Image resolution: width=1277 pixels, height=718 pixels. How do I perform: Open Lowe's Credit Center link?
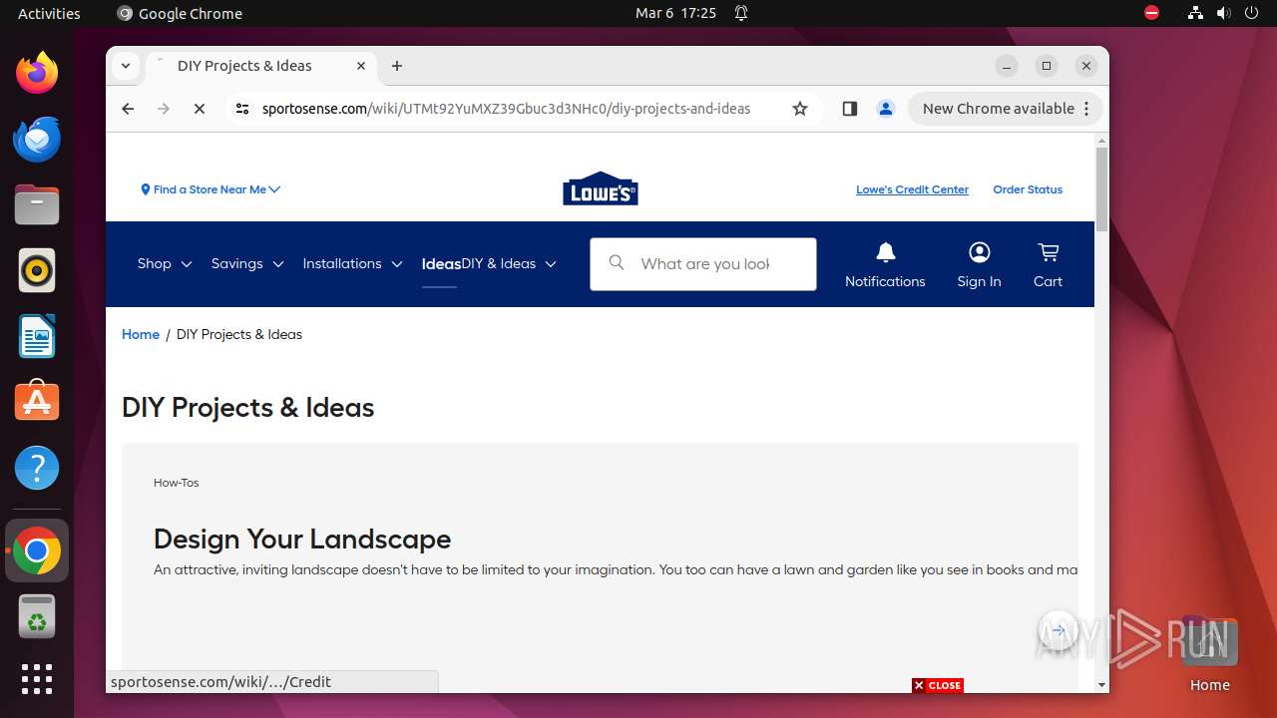click(x=912, y=189)
